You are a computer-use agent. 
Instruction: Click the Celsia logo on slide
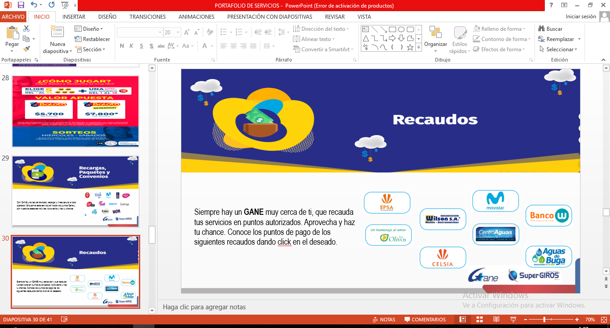(443, 258)
